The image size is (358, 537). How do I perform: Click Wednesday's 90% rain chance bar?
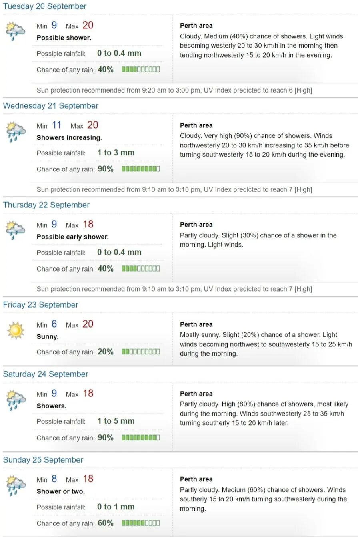pos(141,169)
